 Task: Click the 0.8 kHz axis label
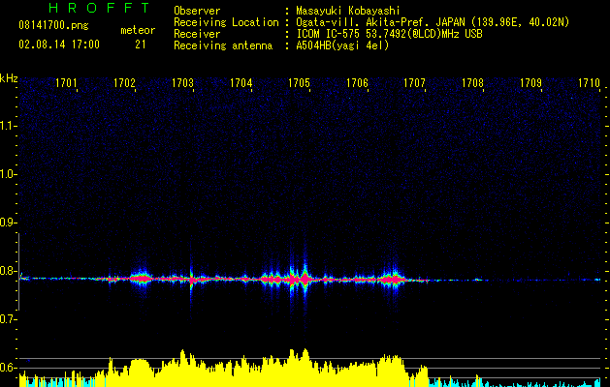coord(7,271)
